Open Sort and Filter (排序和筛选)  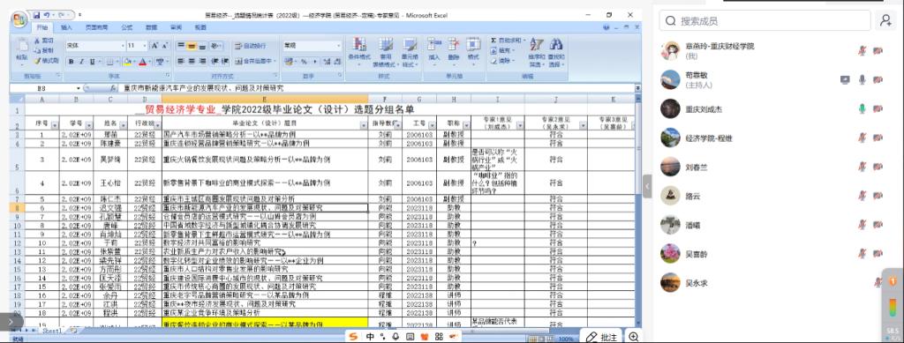click(537, 52)
